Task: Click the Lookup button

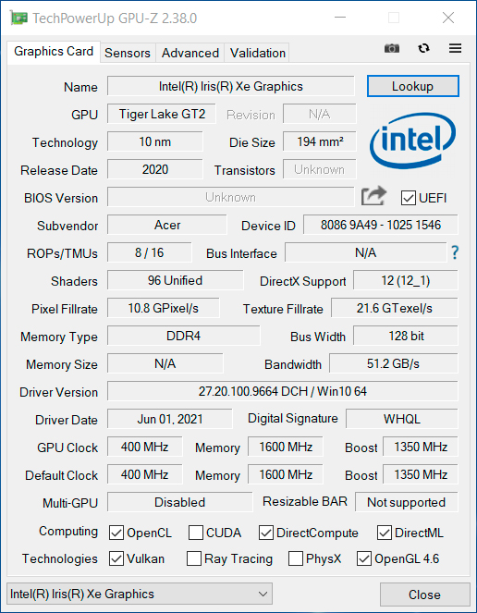Action: 413,86
